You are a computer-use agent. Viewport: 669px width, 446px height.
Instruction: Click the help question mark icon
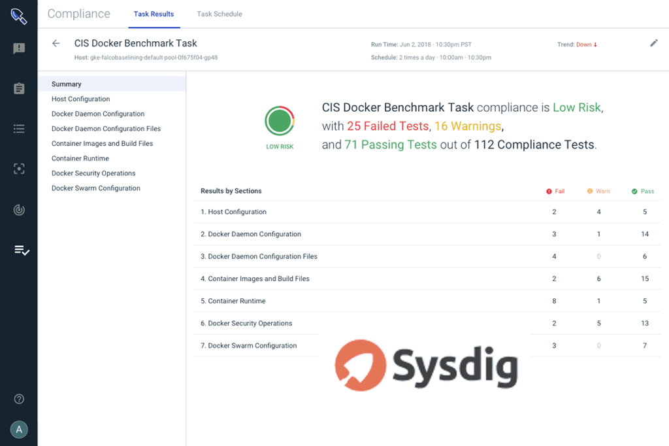click(19, 399)
